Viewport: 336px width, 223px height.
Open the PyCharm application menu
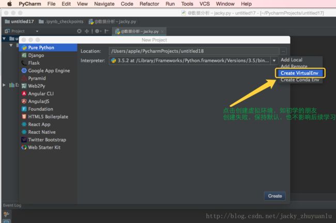(x=30, y=4)
